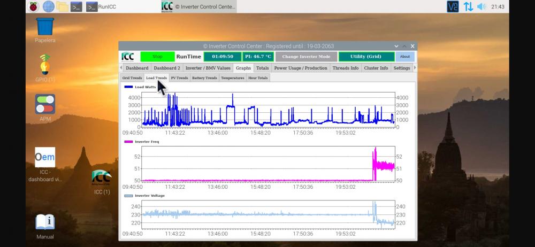The image size is (535, 247).
Task: Open the About button
Action: point(405,57)
